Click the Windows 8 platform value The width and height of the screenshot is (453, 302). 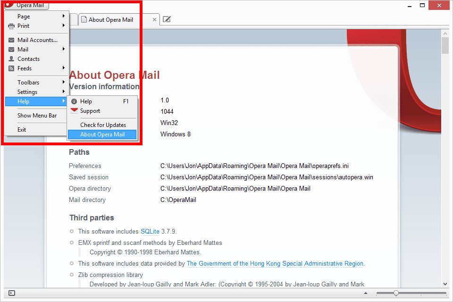[x=176, y=134]
